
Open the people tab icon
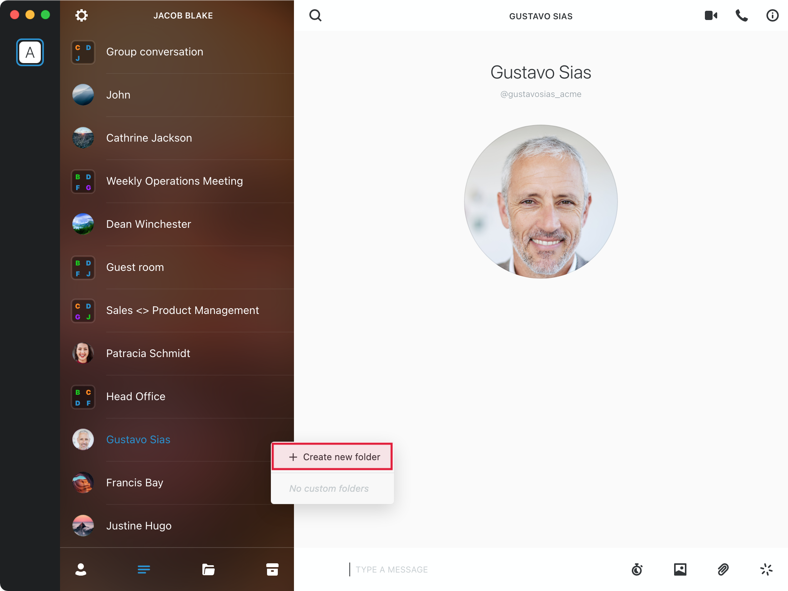coord(81,569)
